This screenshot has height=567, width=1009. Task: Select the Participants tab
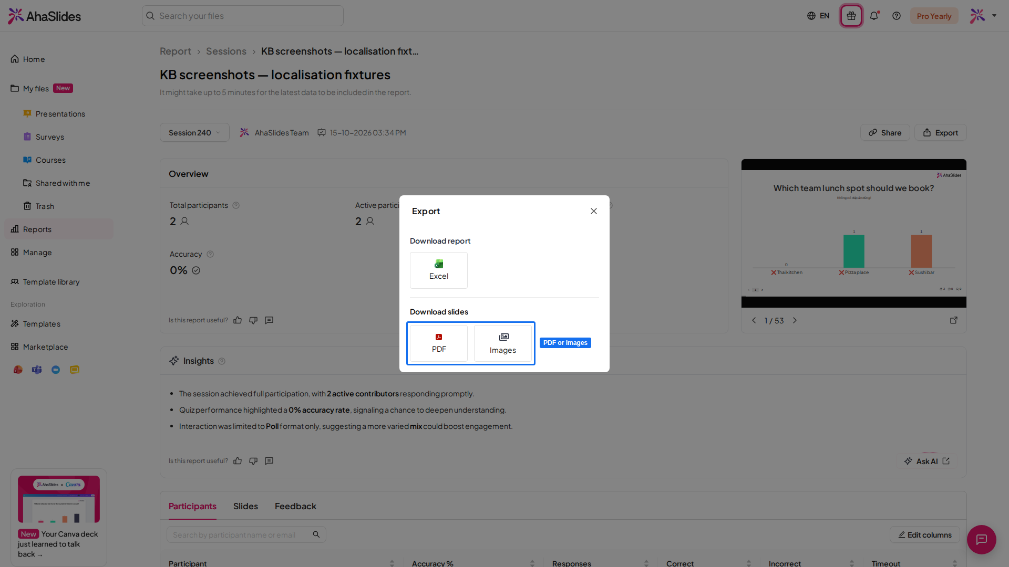pyautogui.click(x=192, y=506)
